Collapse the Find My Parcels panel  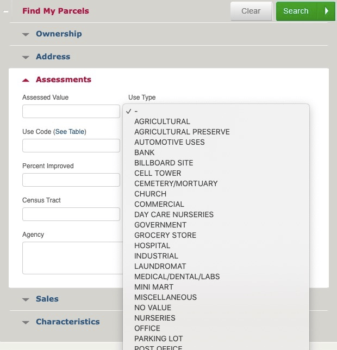point(5,11)
